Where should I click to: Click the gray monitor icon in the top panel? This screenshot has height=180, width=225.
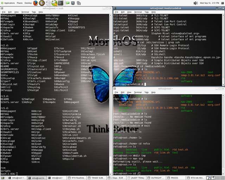[x=73, y=3]
